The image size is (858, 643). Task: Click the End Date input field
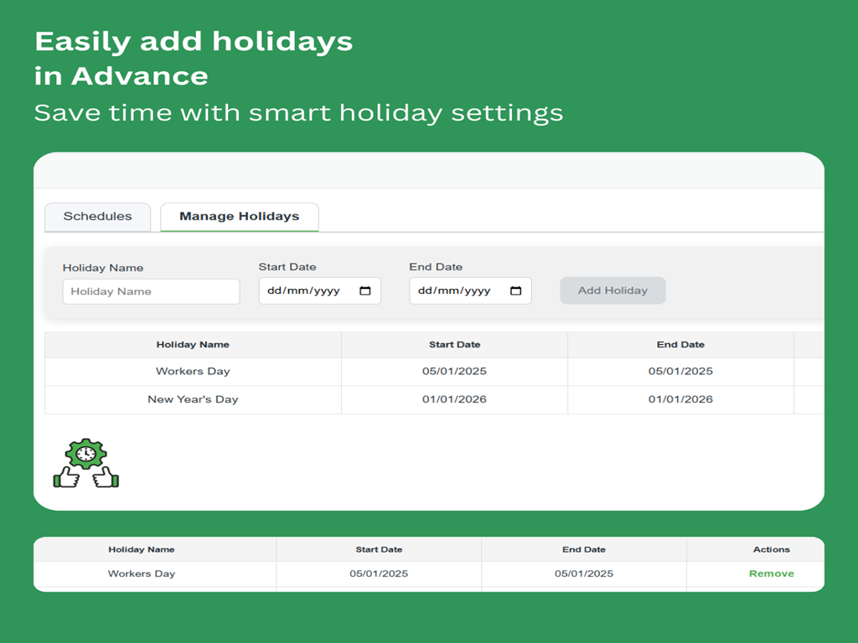(x=461, y=291)
